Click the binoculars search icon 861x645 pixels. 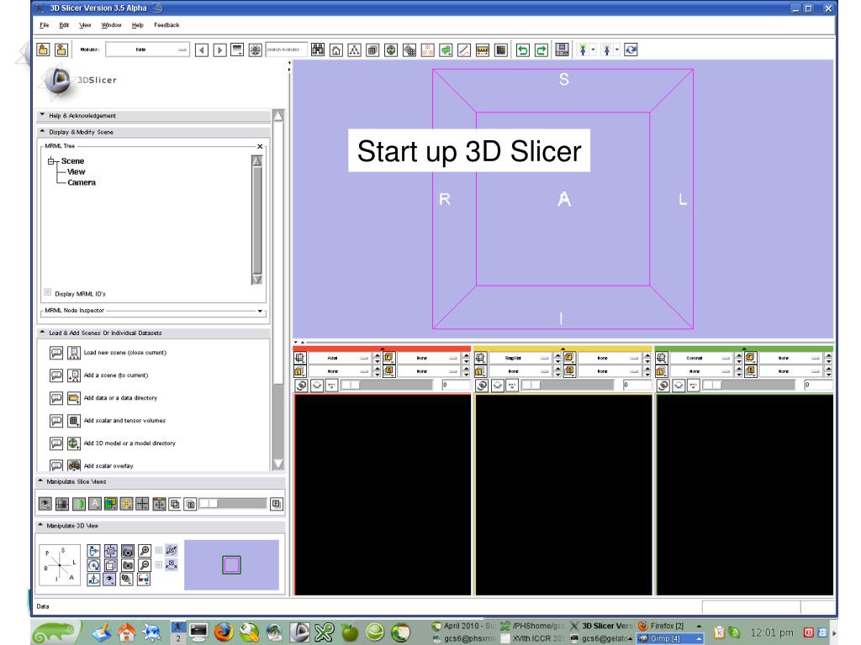click(317, 50)
